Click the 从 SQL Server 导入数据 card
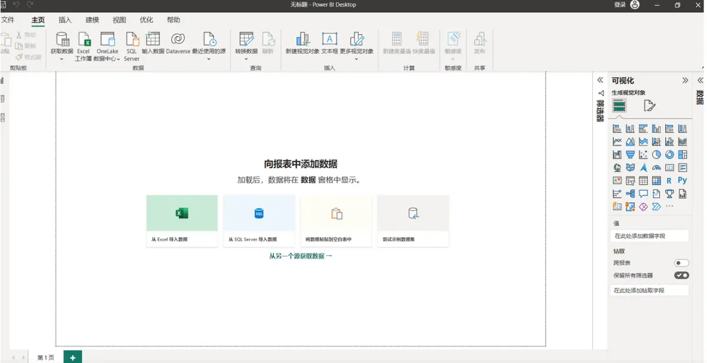Viewport: 707px width, 363px height. coord(259,221)
